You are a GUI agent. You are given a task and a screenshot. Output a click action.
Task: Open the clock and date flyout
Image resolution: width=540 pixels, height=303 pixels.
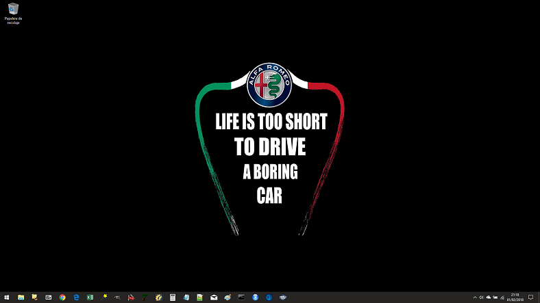click(x=515, y=298)
